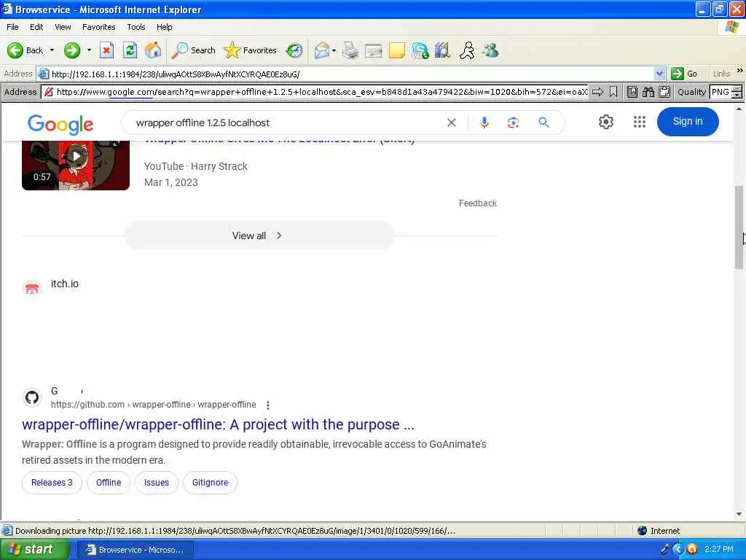Click the IE Go button

685,74
